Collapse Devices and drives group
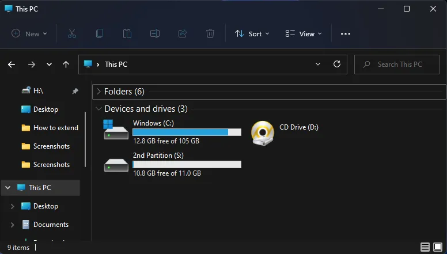The height and width of the screenshot is (254, 447). click(99, 109)
